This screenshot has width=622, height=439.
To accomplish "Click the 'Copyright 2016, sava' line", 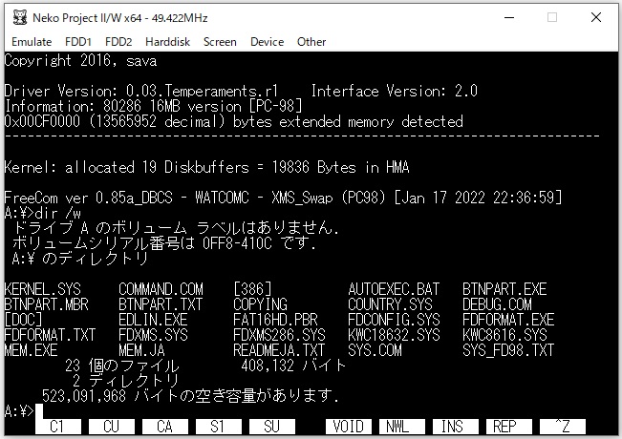I will coord(80,61).
